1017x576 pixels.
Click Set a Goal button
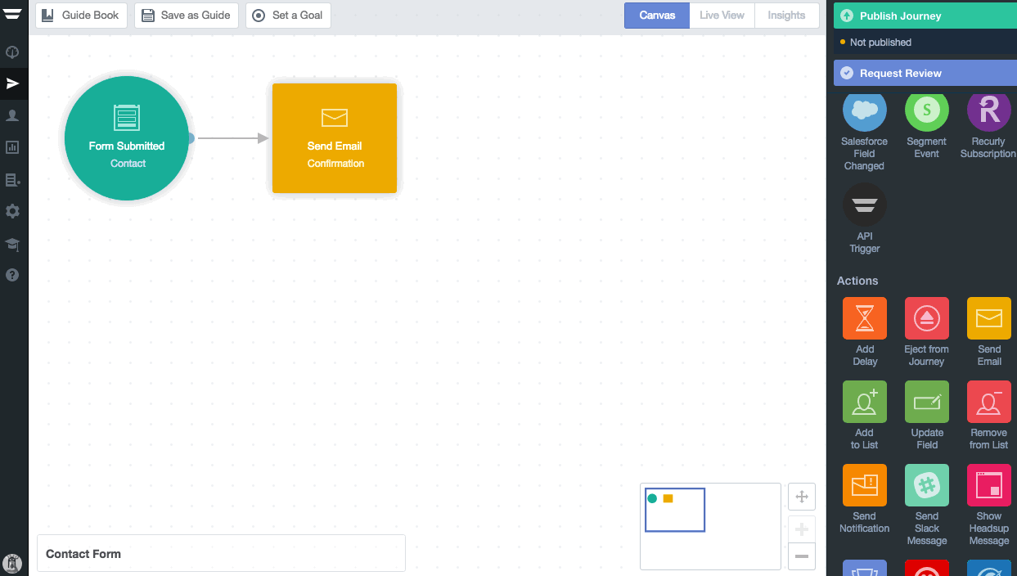pos(288,16)
